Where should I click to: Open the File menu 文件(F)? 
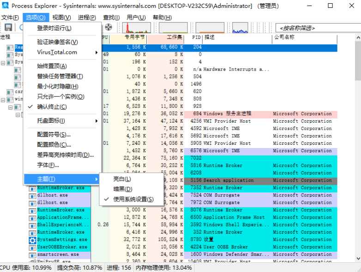coord(10,18)
